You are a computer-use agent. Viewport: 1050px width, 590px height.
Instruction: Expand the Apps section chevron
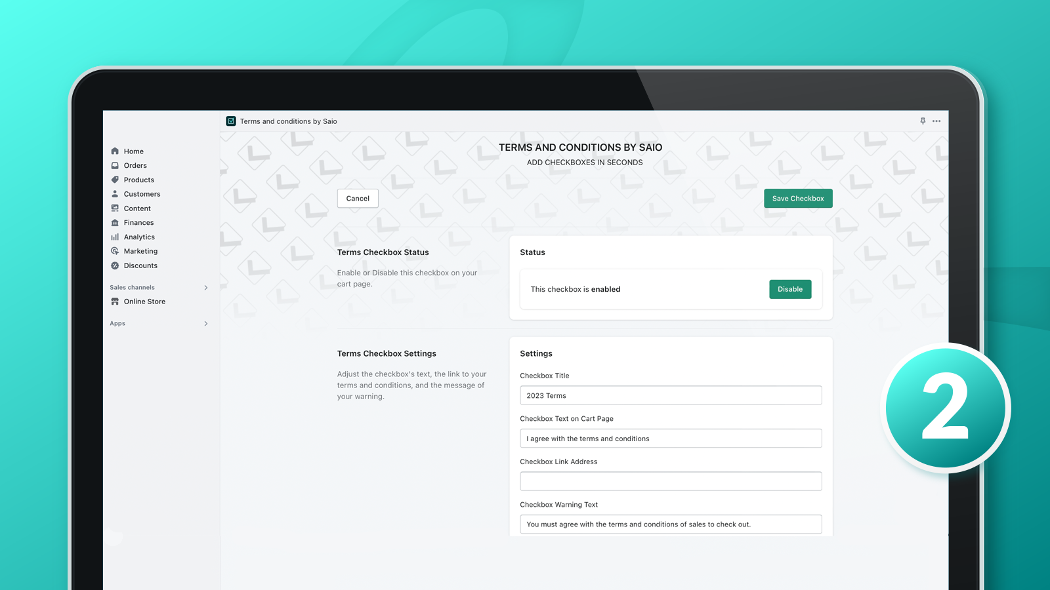[206, 324]
